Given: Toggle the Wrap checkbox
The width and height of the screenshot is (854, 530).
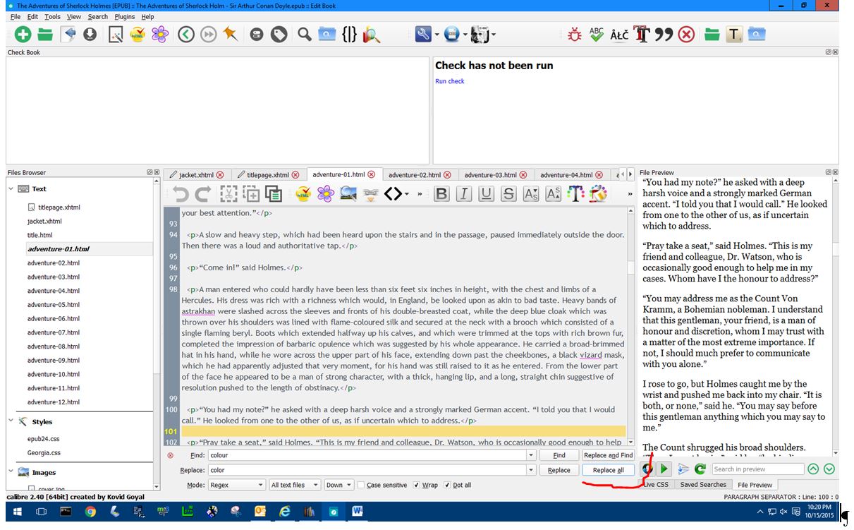Looking at the screenshot, I should (417, 485).
